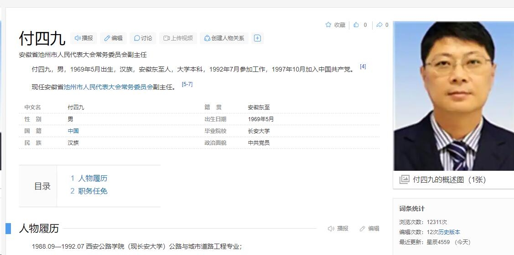Click the plus icon after 创建人物关系
The width and height of the screenshot is (514, 255).
click(257, 38)
